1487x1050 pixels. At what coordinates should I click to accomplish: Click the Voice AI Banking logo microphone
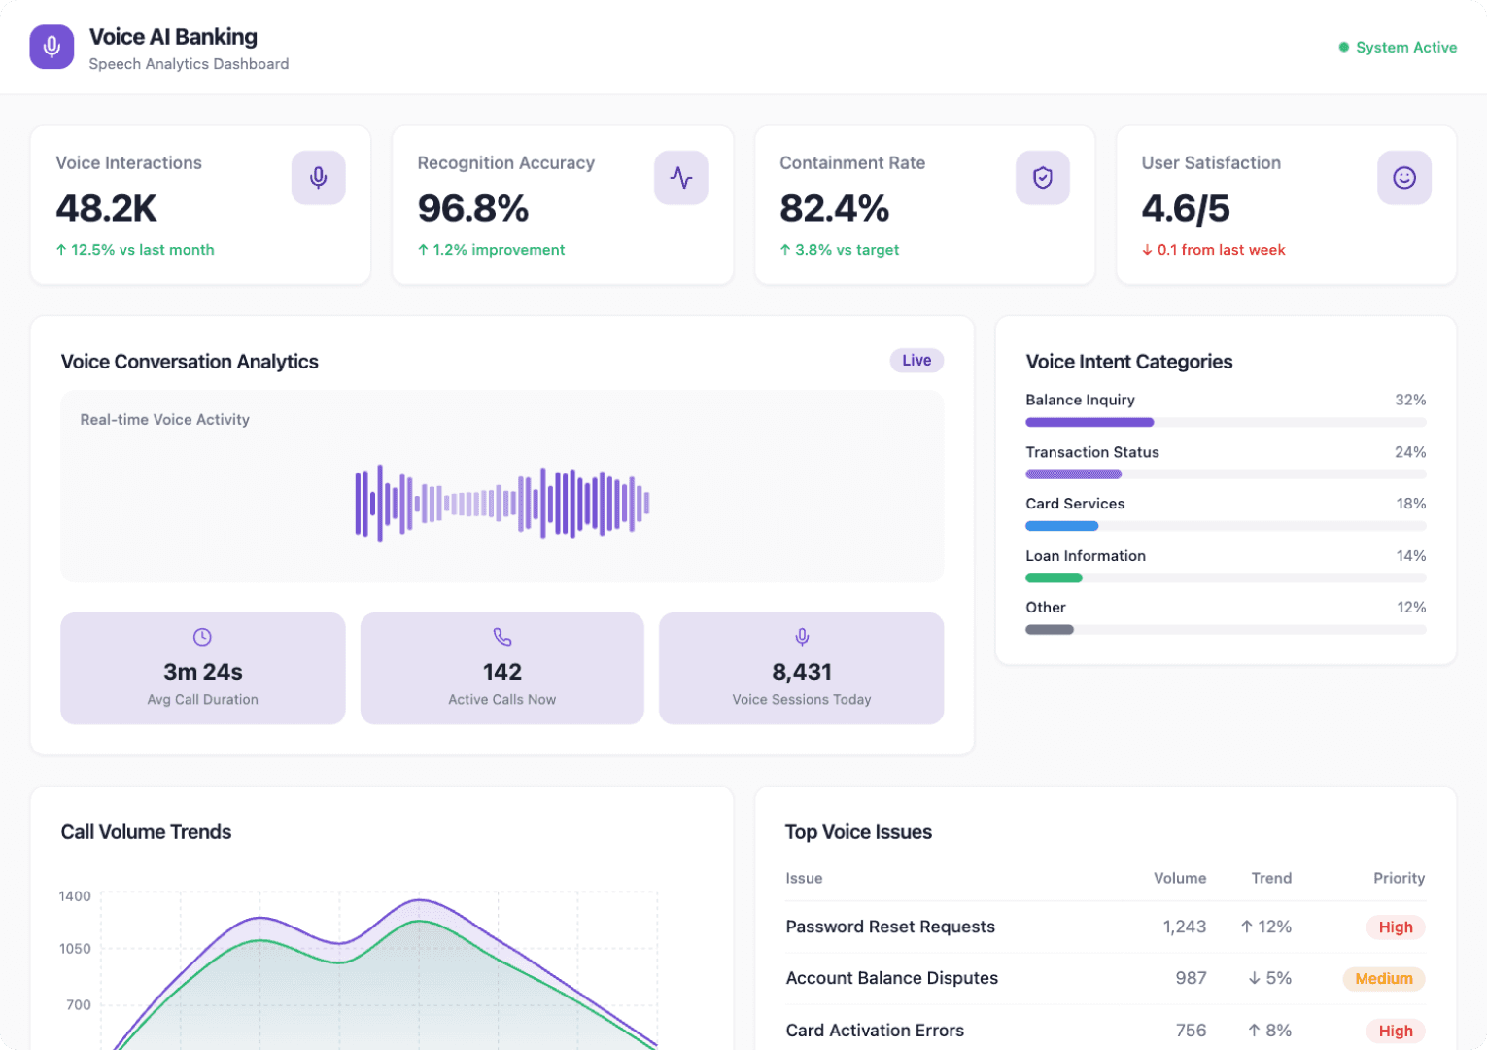(x=51, y=47)
